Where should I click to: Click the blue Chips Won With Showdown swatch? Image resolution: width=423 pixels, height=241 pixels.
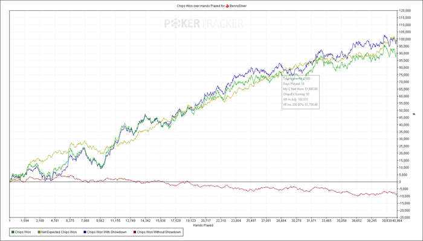pyautogui.click(x=85, y=232)
